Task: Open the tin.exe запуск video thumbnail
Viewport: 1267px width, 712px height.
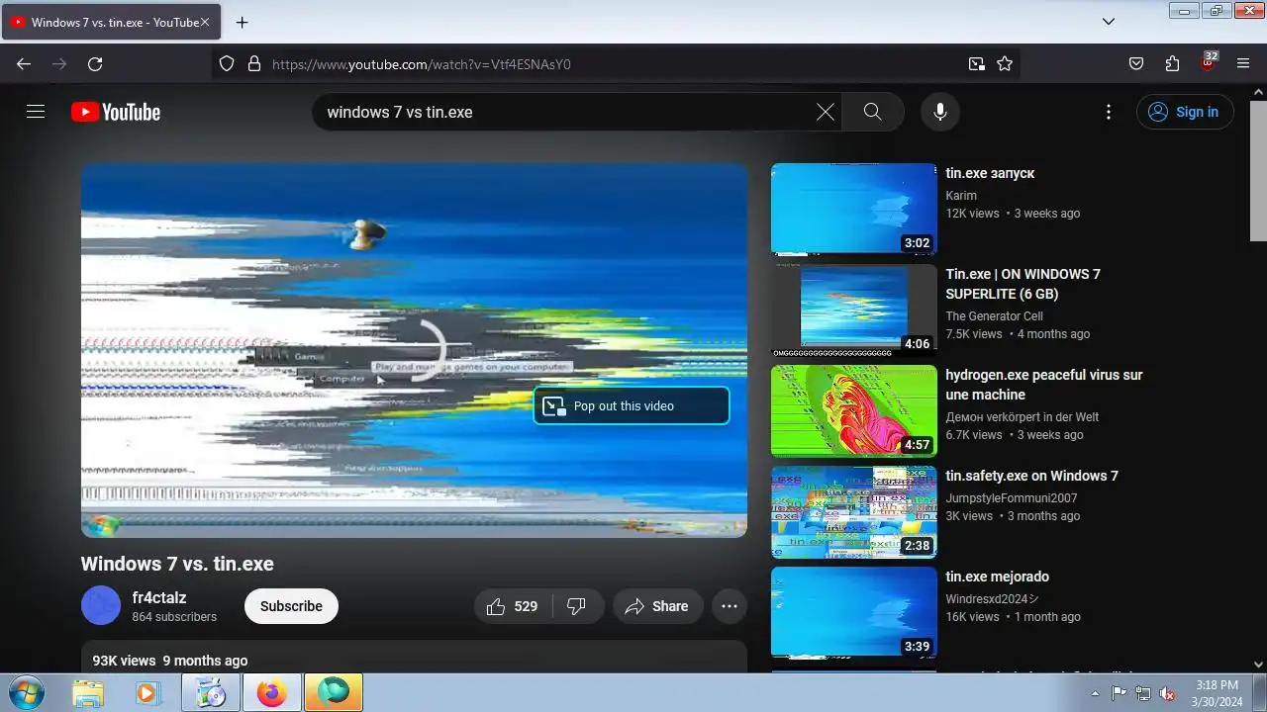Action: point(853,209)
